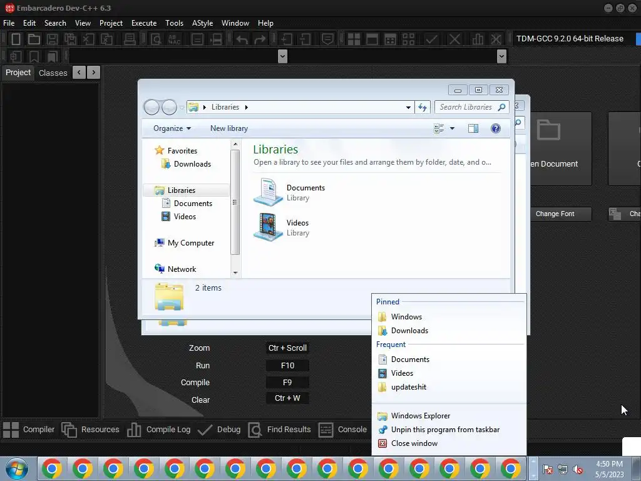Click the Replace AB/AC toolbar icon
Screen dimensions: 641x481
coord(175,39)
